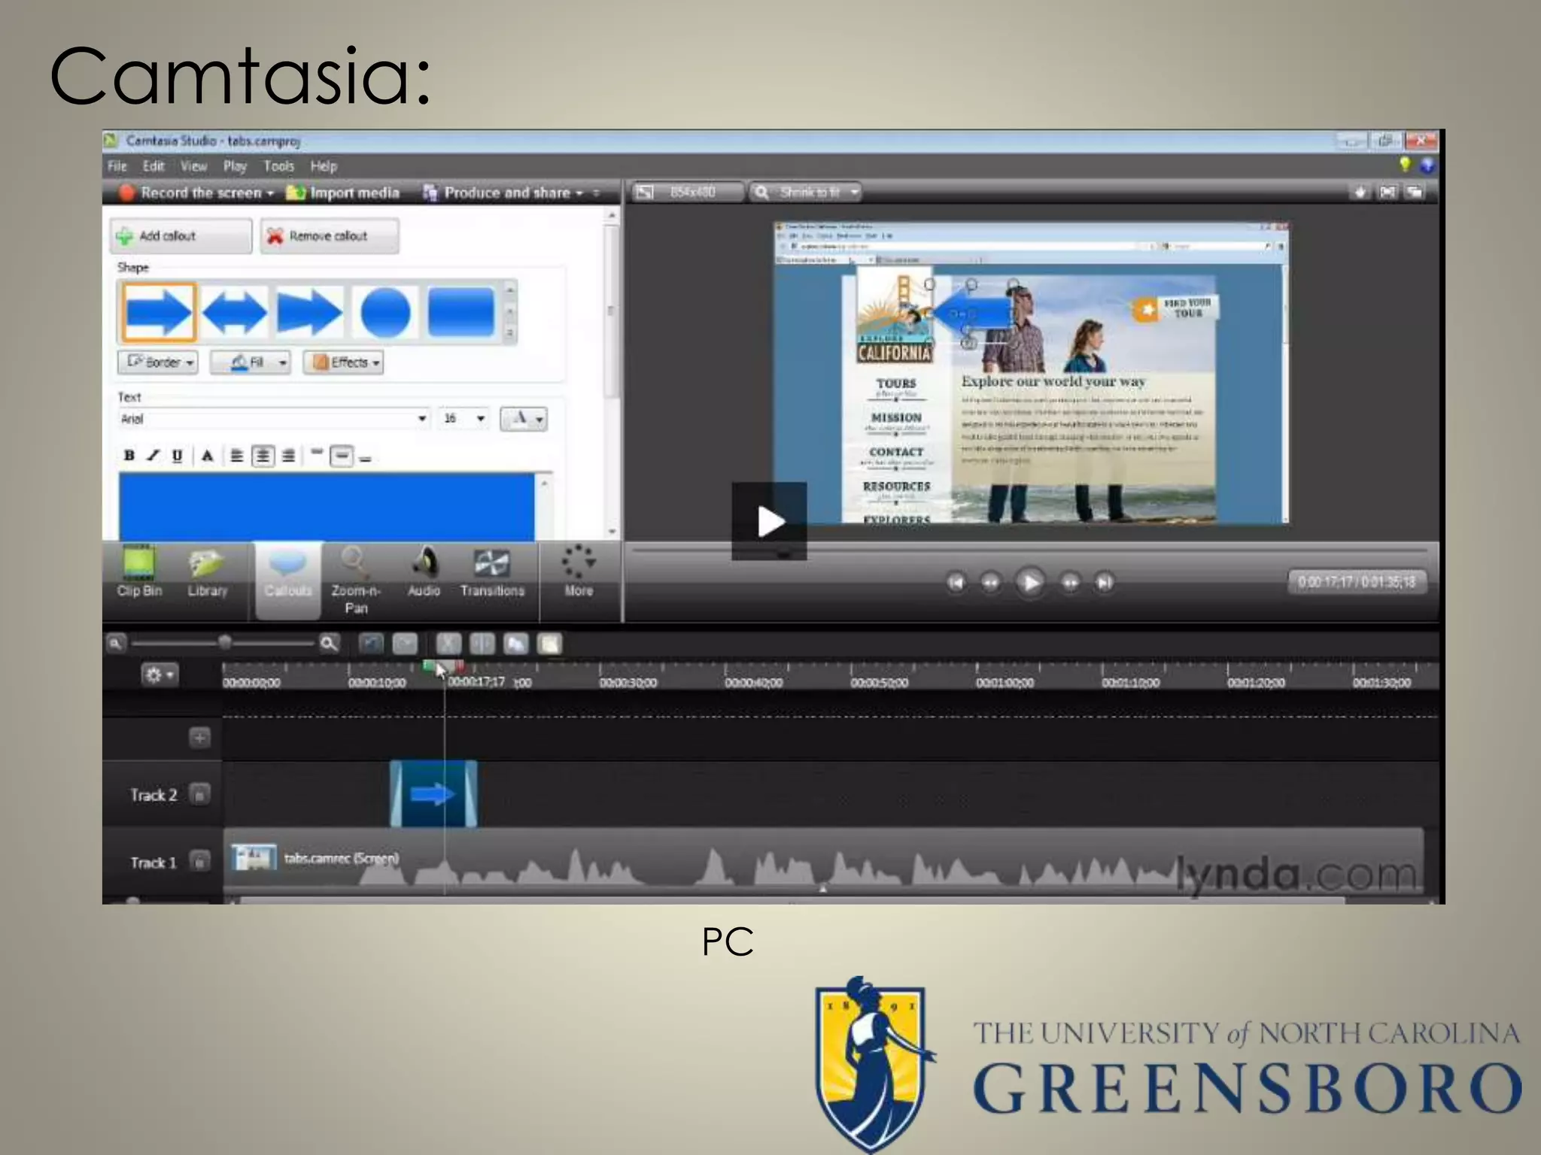Align callout text left

click(236, 456)
